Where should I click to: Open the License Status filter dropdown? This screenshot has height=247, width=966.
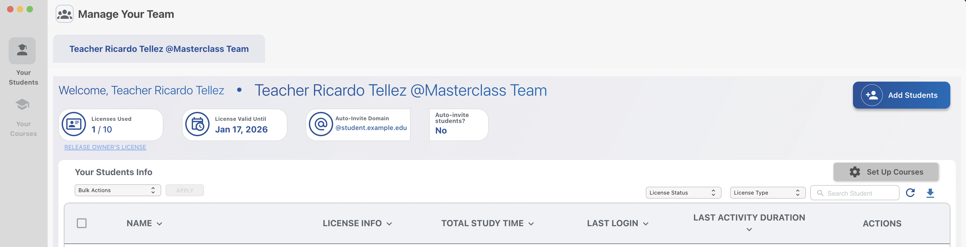(x=683, y=193)
